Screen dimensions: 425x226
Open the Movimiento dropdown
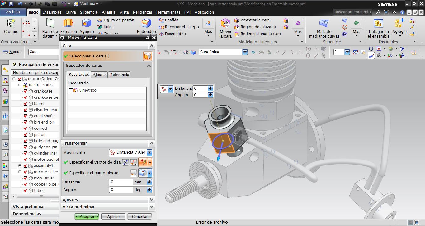coord(149,152)
